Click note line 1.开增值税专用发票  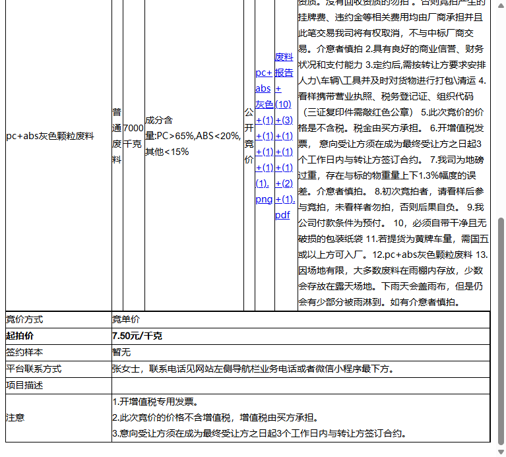156,402
